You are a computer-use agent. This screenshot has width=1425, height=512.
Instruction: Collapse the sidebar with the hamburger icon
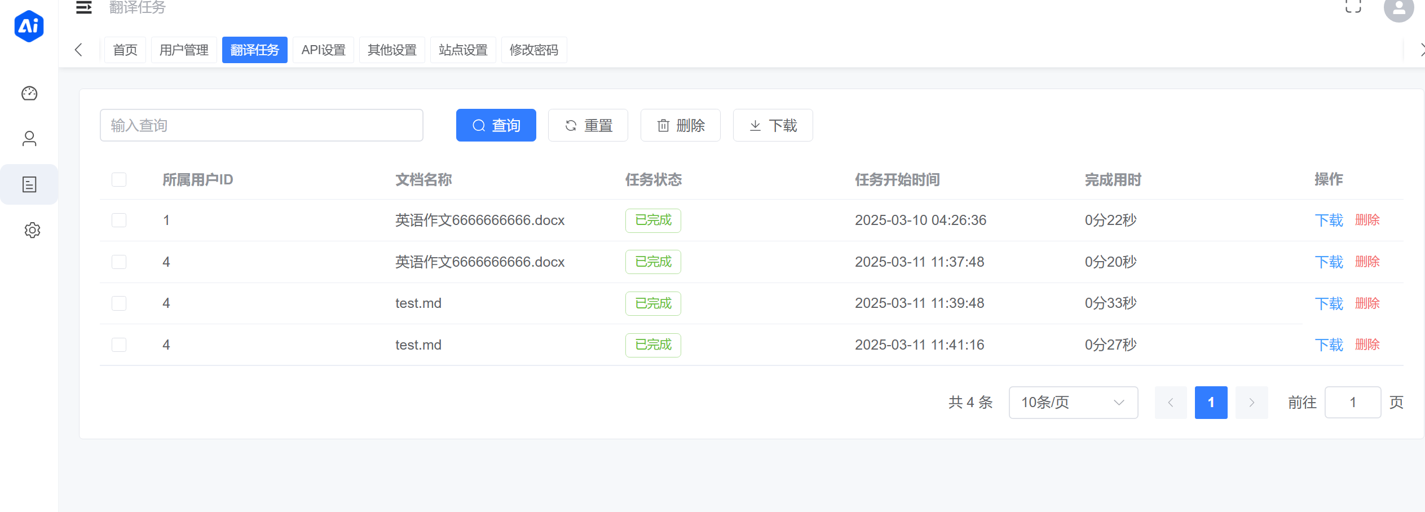click(83, 8)
